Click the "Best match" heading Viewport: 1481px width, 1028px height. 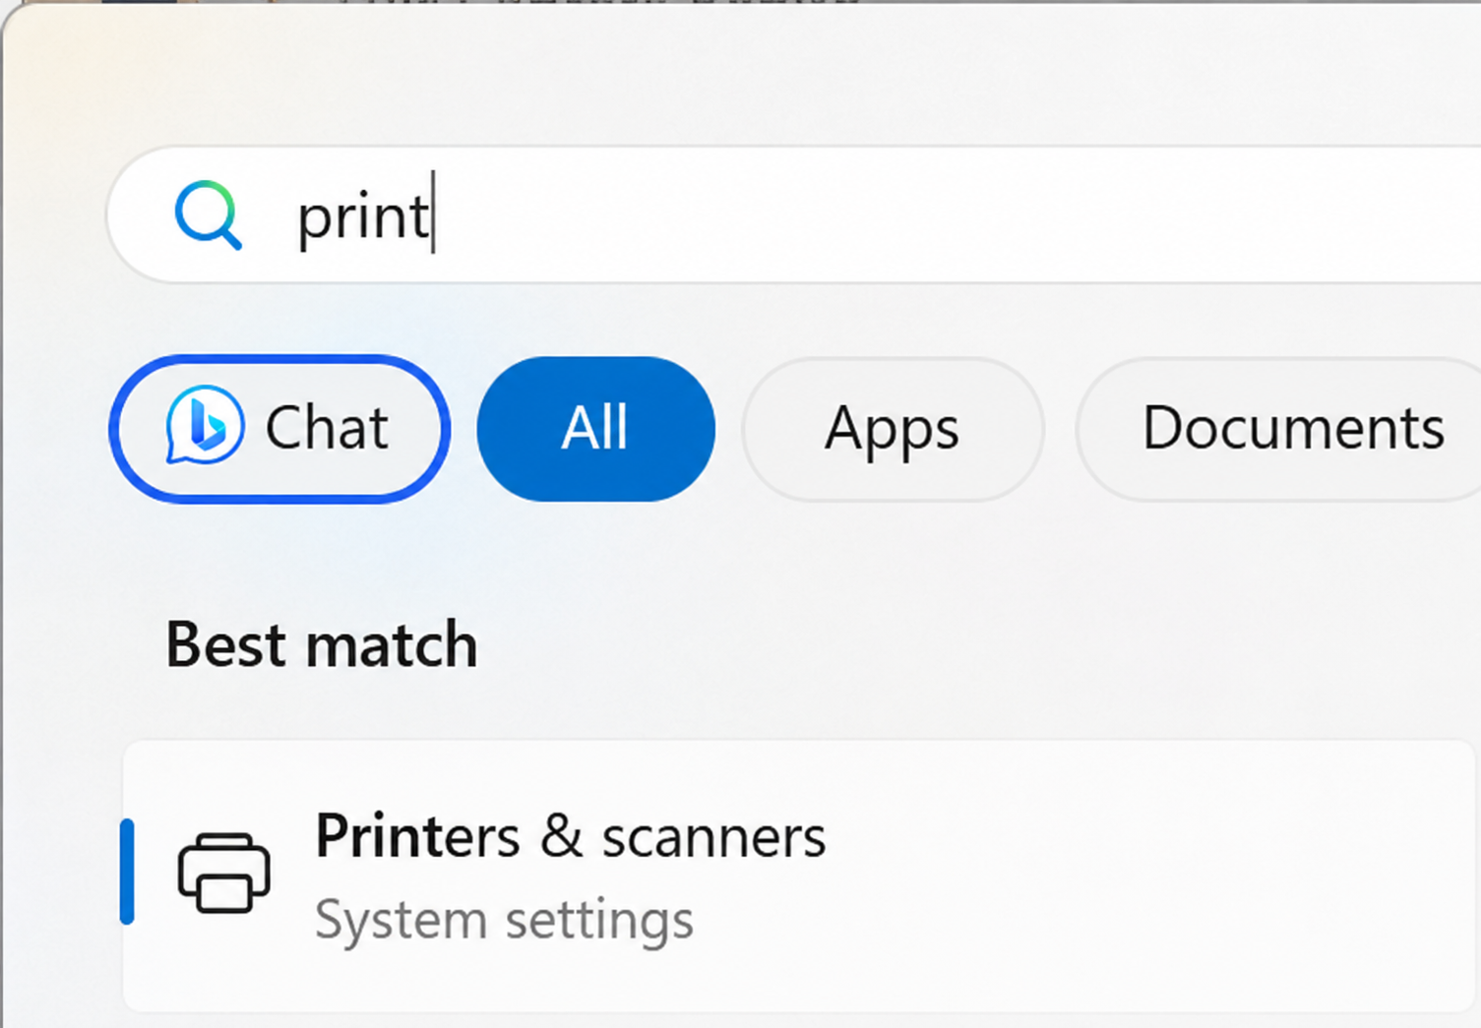[322, 645]
